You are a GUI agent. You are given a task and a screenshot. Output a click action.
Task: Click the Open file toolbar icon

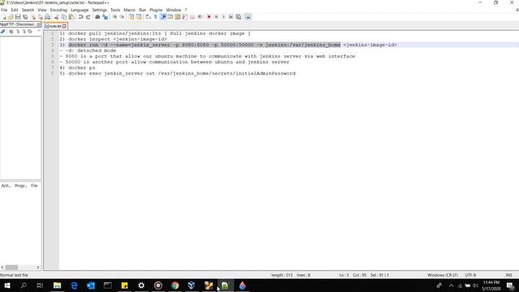[x=11, y=17]
